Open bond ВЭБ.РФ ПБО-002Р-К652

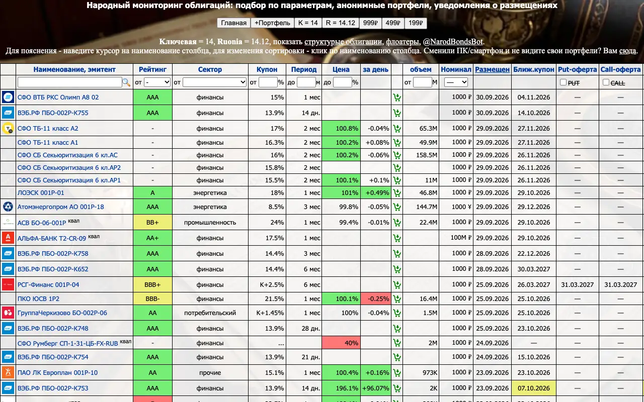53,269
